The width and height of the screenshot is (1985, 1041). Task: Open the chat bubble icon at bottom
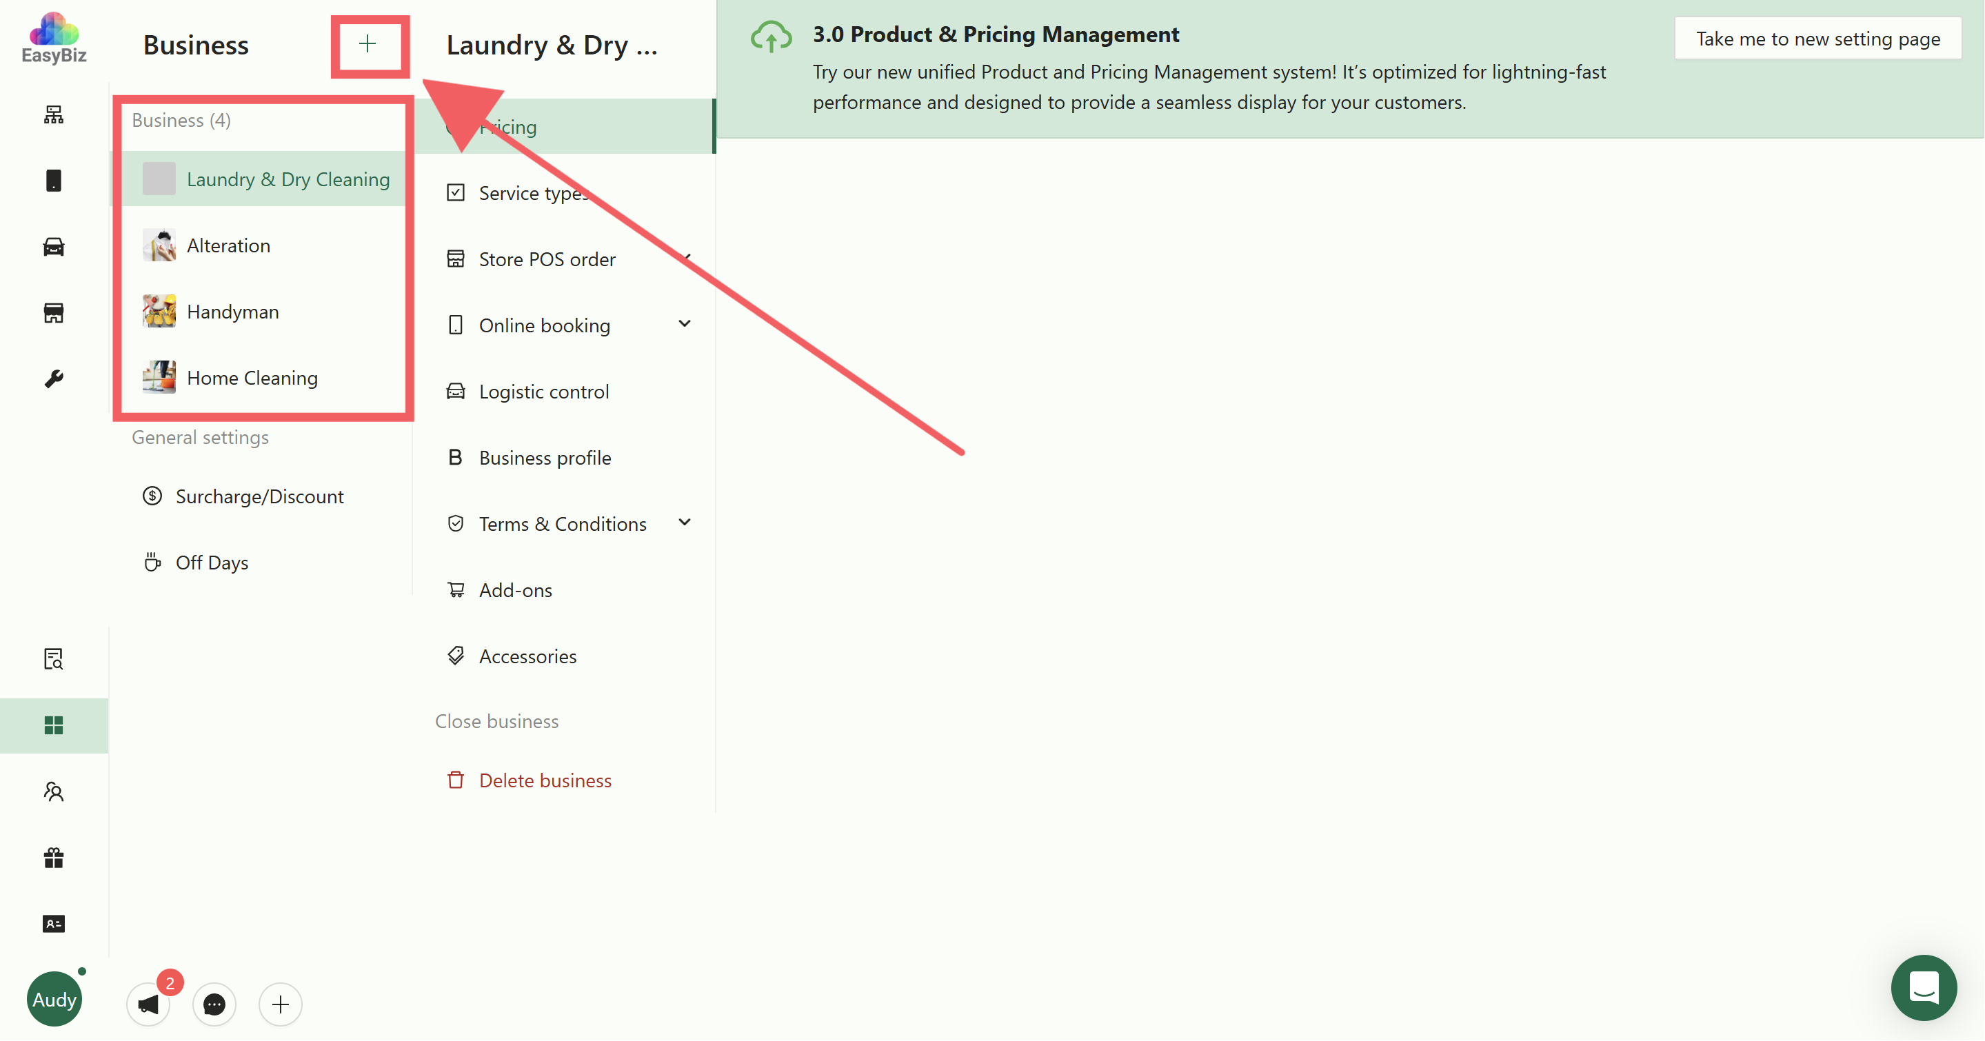coord(214,1004)
